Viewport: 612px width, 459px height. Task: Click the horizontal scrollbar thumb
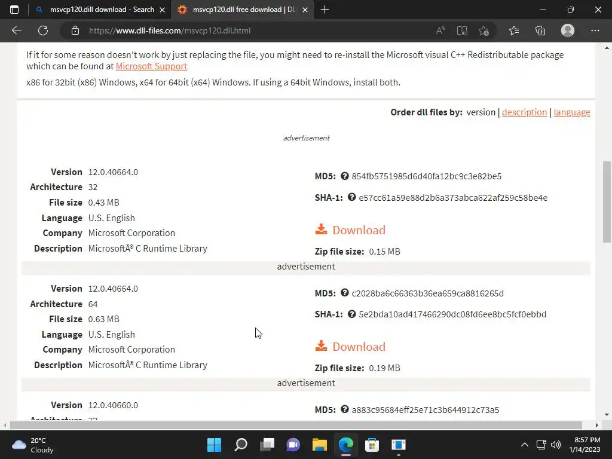click(296, 425)
